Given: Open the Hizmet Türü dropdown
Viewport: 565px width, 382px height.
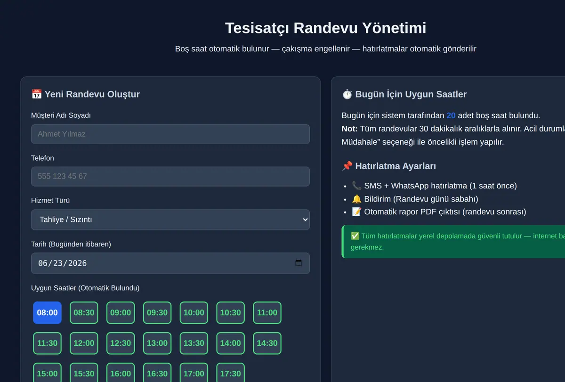Looking at the screenshot, I should pos(170,219).
